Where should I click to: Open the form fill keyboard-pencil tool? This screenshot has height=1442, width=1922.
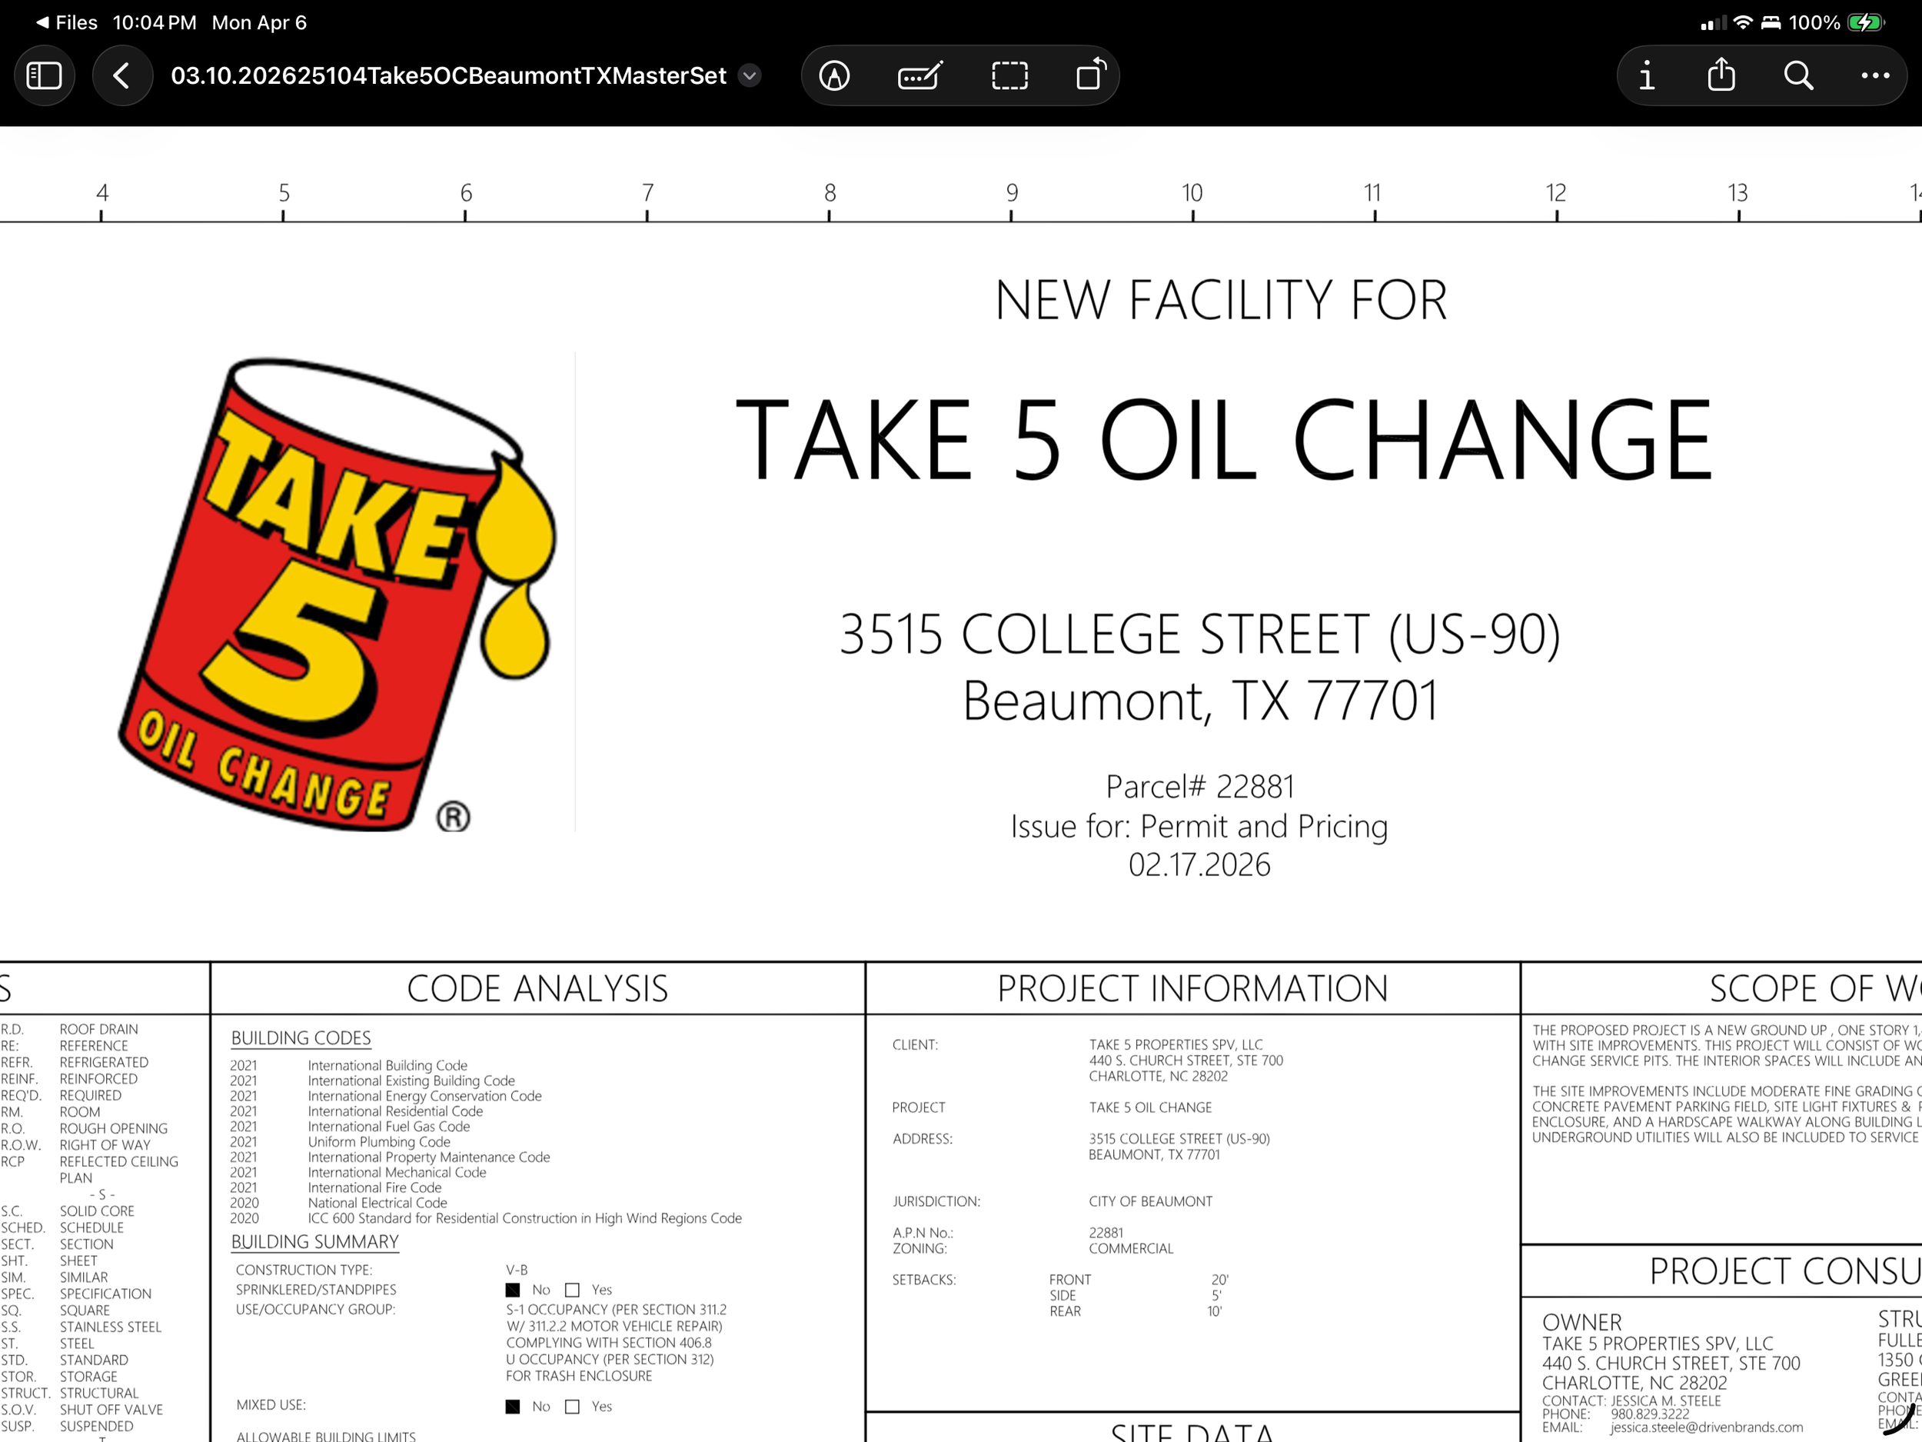(x=920, y=75)
